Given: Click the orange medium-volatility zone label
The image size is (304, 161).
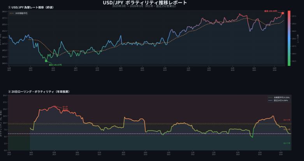Looking at the screenshot, I should [287, 129].
